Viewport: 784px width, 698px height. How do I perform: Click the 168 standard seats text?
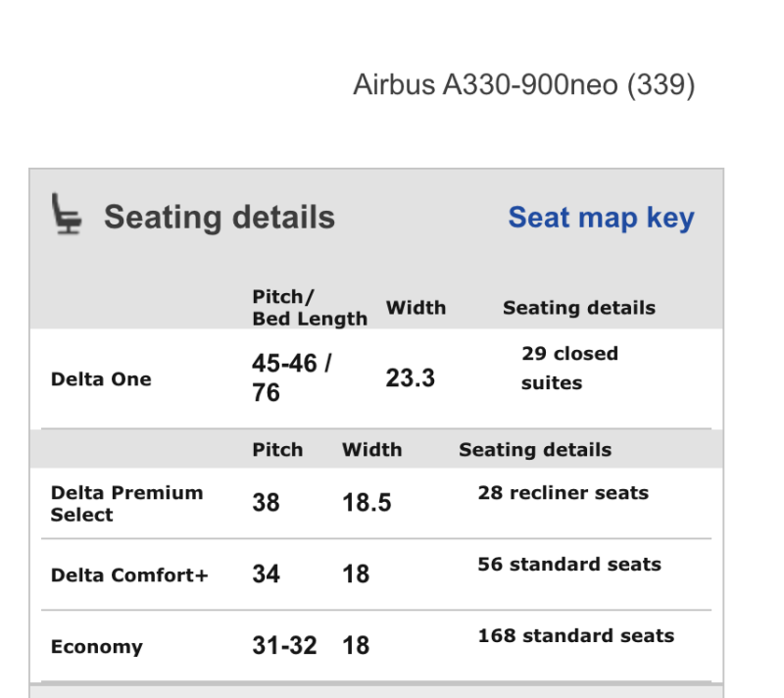[x=575, y=636]
